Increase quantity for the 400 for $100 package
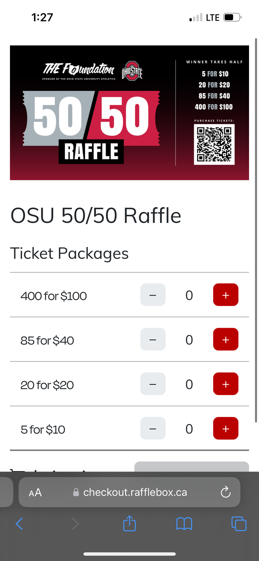The image size is (259, 561). [x=225, y=295]
